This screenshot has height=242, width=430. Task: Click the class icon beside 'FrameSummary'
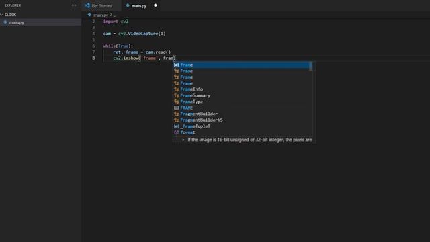pos(176,95)
